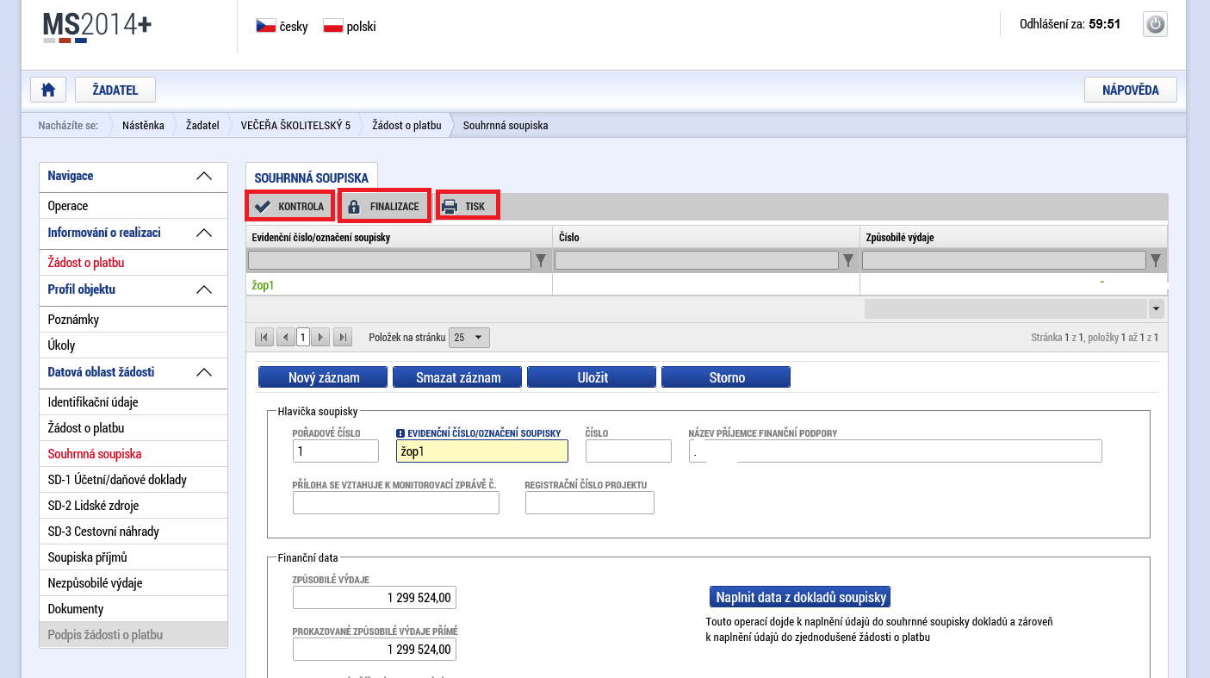Open dropdown arrow below the grid
Image resolution: width=1210 pixels, height=678 pixels.
pos(1156,308)
